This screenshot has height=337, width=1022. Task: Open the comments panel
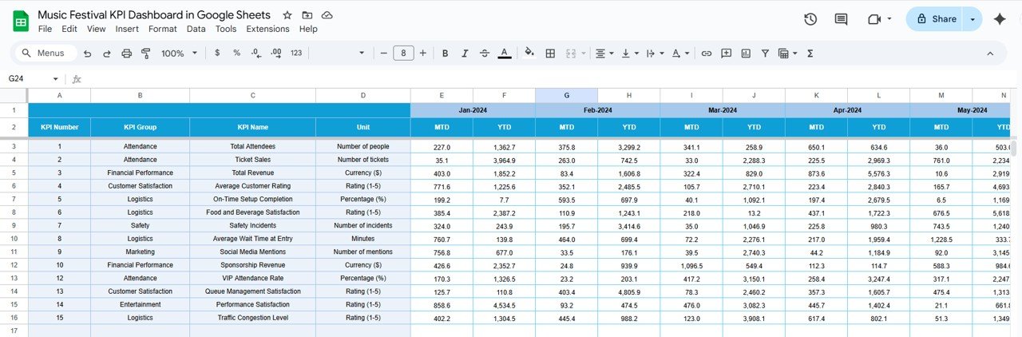[x=841, y=19]
